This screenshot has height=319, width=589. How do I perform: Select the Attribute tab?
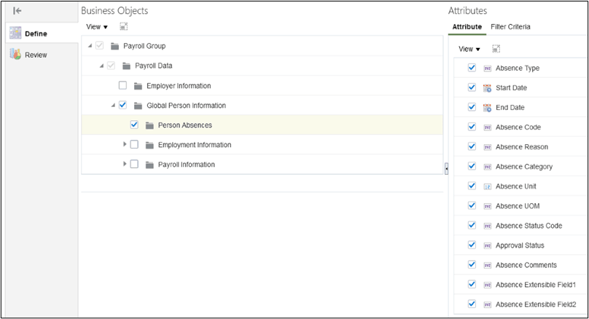coord(467,27)
